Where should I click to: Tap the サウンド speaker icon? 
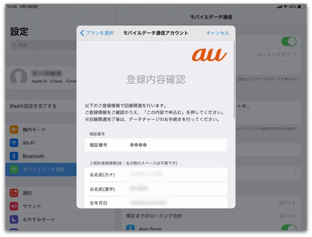point(14,206)
